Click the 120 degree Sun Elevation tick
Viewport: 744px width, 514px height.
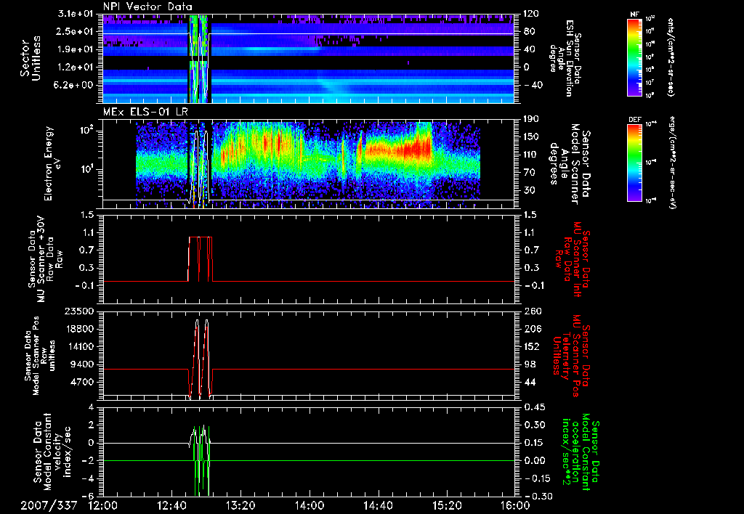click(x=531, y=14)
